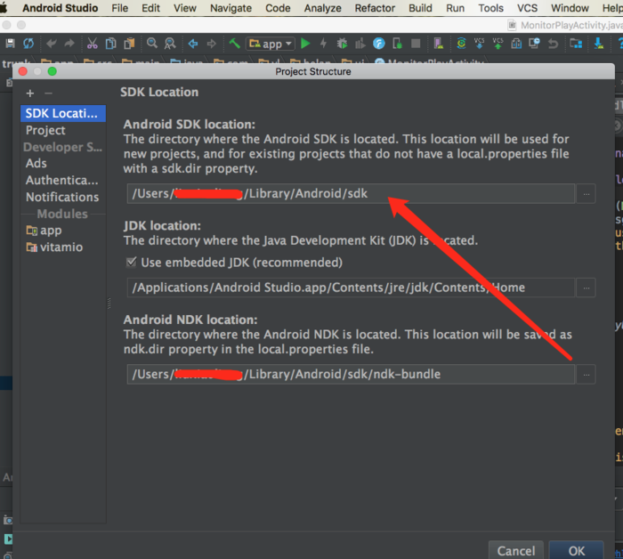
Task: Click the Save All toolbar icon
Action: (x=10, y=43)
